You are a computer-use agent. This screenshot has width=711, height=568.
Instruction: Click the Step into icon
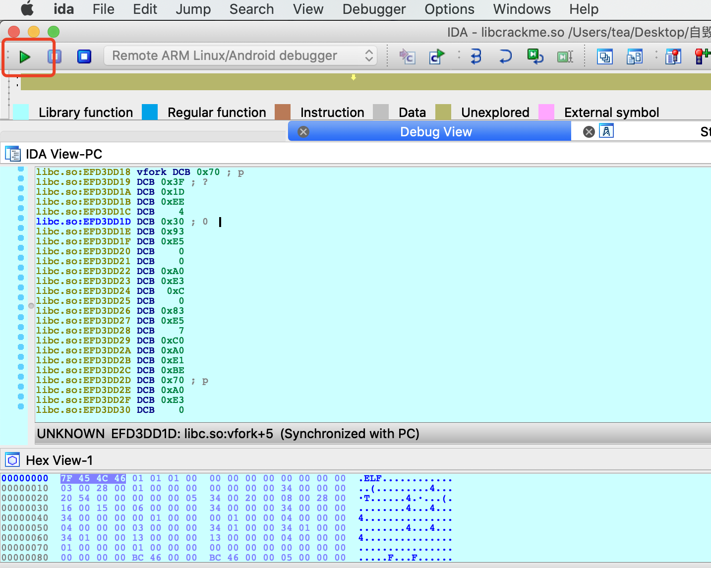point(475,57)
